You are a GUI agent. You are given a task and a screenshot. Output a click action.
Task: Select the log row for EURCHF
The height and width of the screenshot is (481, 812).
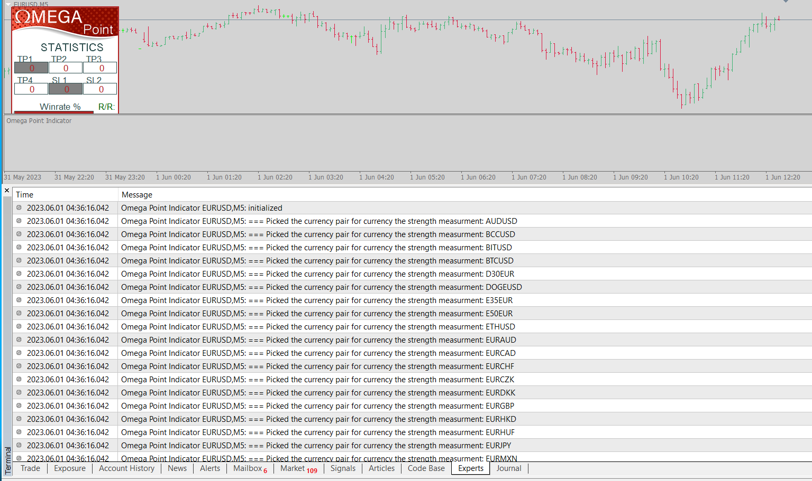point(413,366)
